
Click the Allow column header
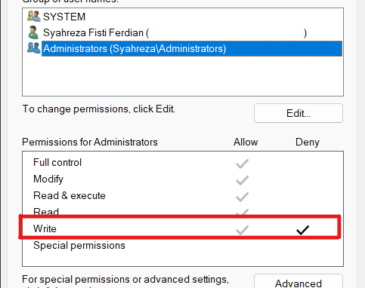[x=246, y=142]
